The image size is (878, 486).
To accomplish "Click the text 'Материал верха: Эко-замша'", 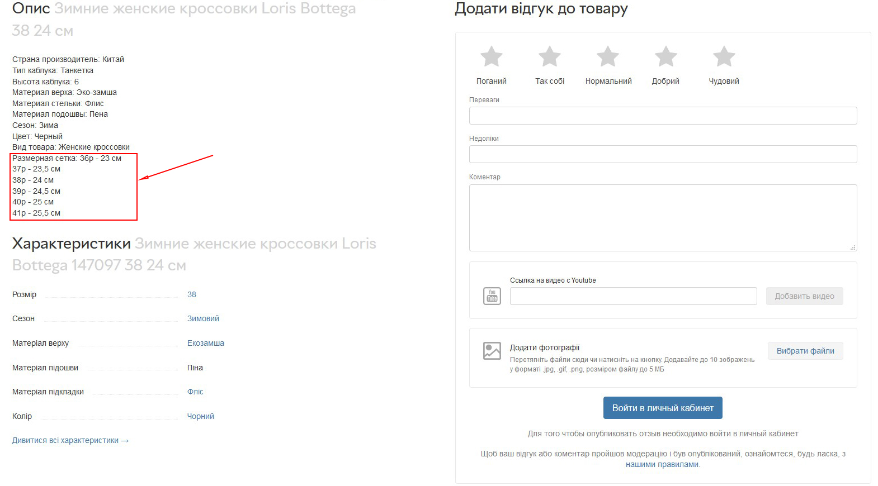I will pos(64,92).
